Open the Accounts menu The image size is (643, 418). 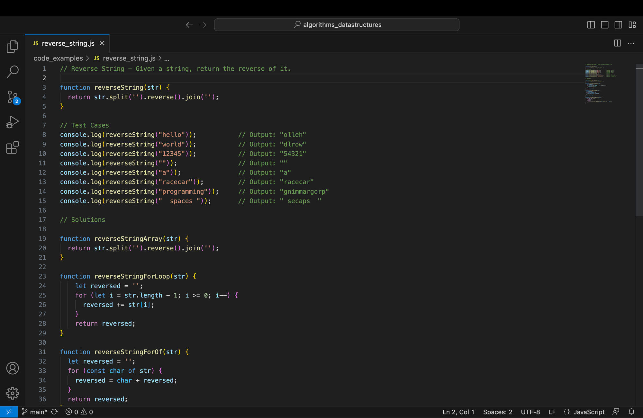pos(12,369)
